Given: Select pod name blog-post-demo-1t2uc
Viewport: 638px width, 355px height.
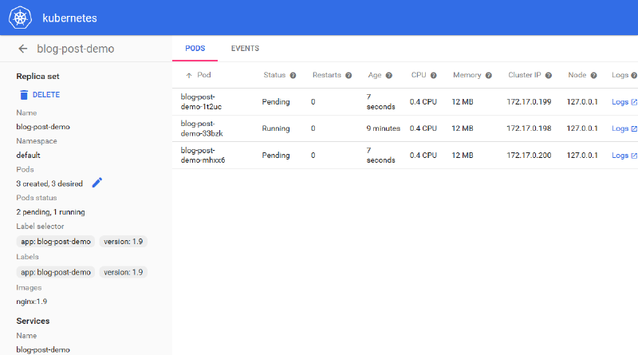Looking at the screenshot, I should coord(201,102).
